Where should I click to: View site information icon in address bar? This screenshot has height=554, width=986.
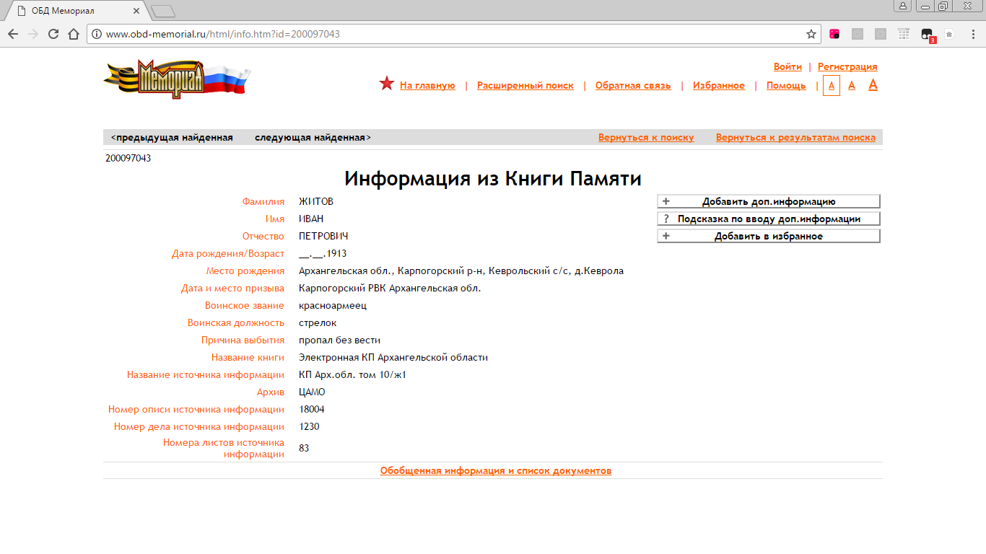(97, 34)
